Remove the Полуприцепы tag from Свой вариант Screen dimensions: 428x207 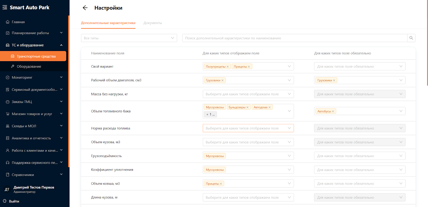coord(228,67)
